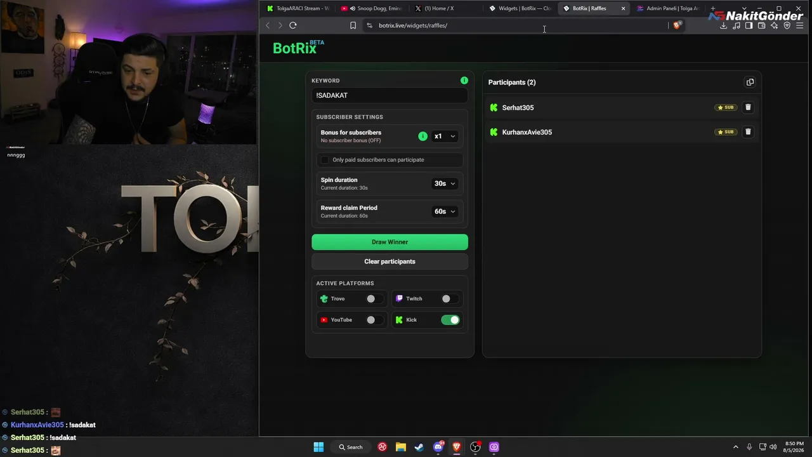Click the Participants (2) heading

pos(512,83)
